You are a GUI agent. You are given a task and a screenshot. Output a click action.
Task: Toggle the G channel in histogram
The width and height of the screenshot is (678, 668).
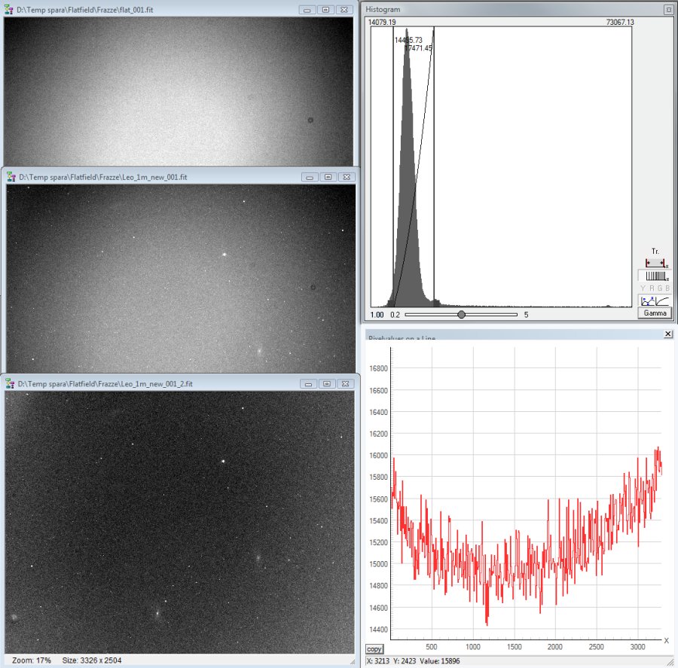coord(658,288)
